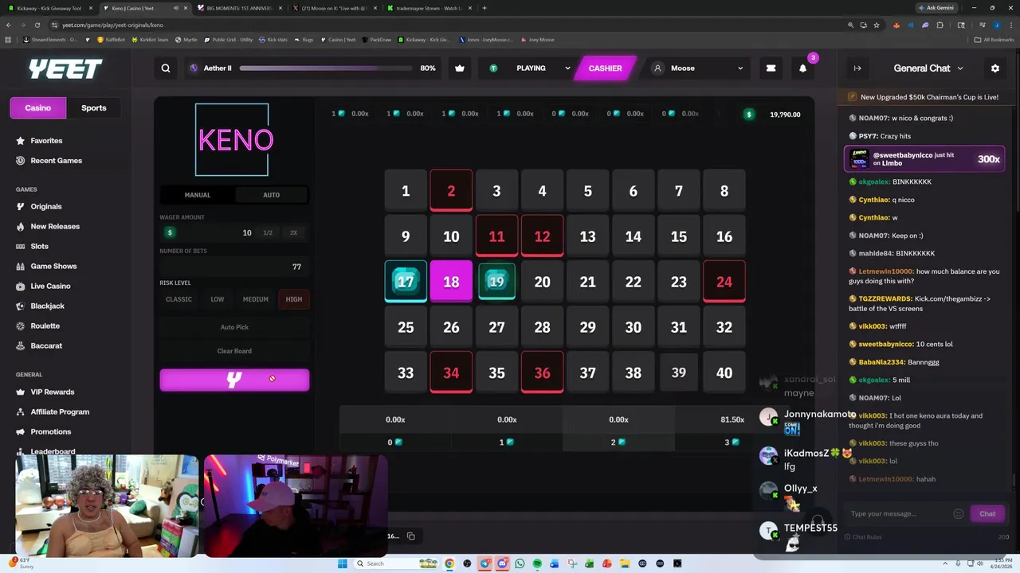Focus the Type your message chat box

click(899, 514)
